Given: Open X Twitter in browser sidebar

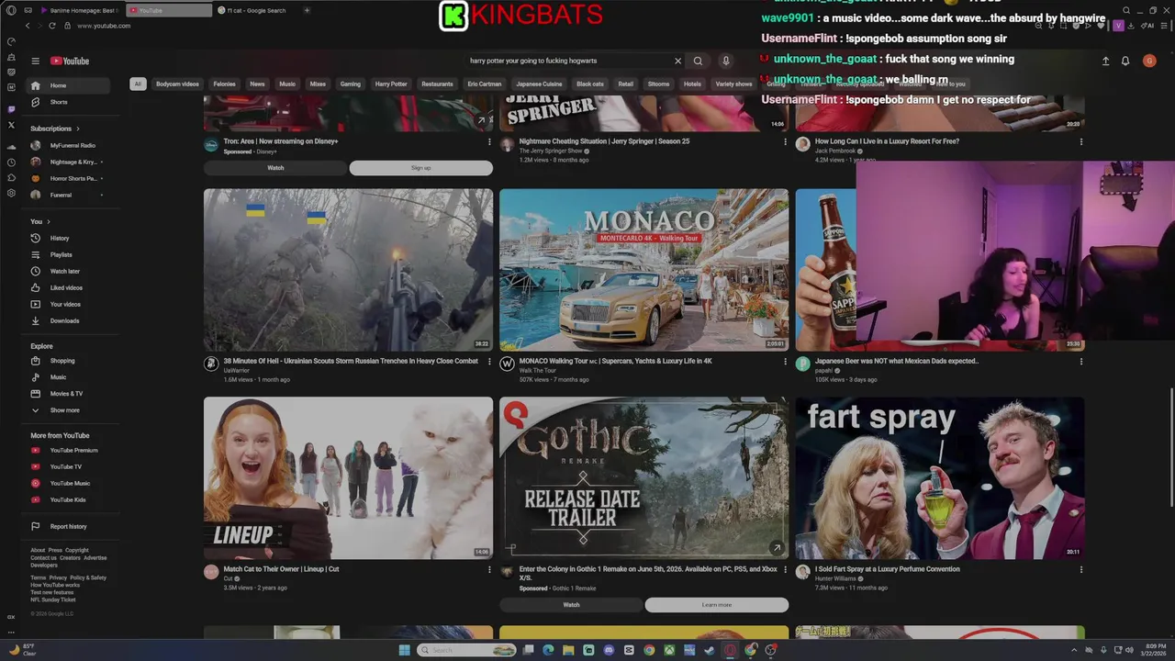Looking at the screenshot, I should (x=11, y=124).
